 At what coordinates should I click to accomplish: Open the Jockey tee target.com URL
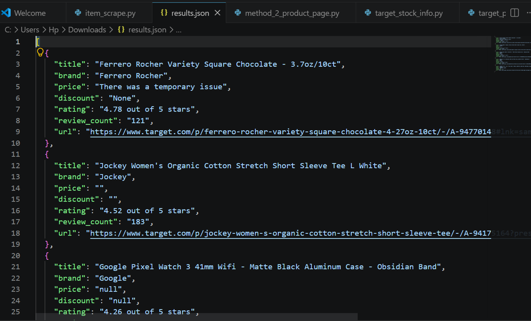(291, 233)
